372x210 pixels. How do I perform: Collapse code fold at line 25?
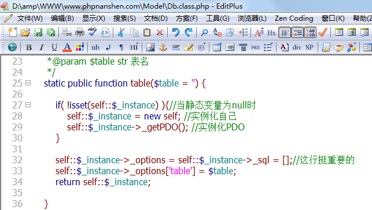pos(28,83)
